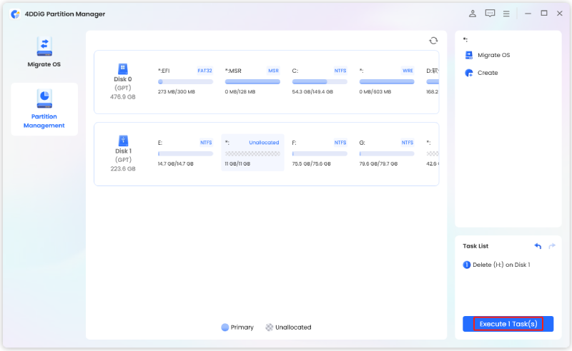Select Partition Management in the sidebar
The image size is (572, 351).
coord(44,109)
